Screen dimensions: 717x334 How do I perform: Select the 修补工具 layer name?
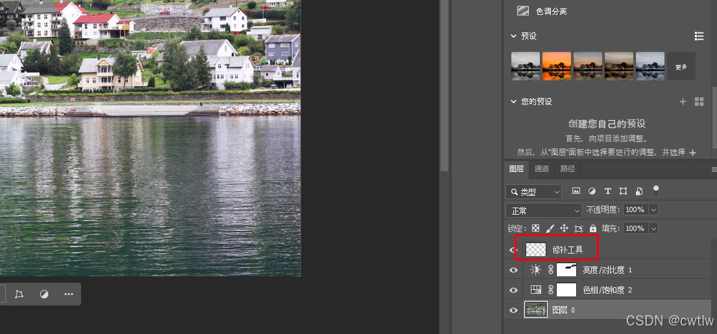(568, 250)
